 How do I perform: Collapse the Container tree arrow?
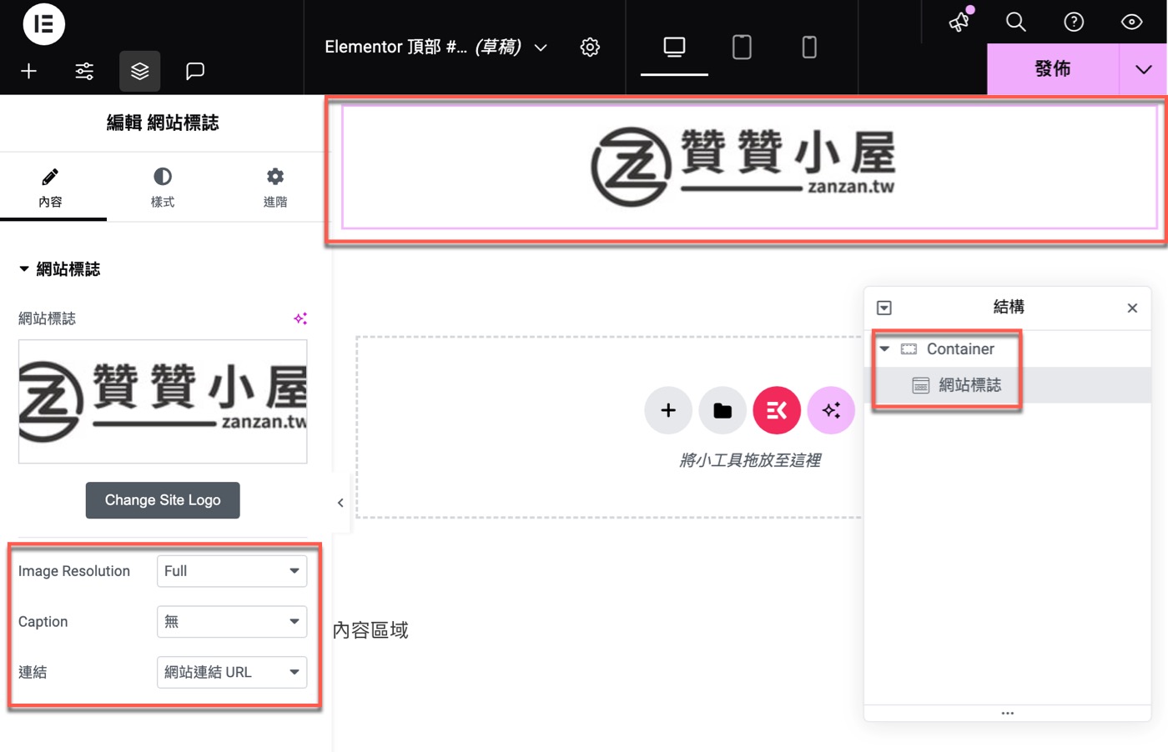coord(884,349)
